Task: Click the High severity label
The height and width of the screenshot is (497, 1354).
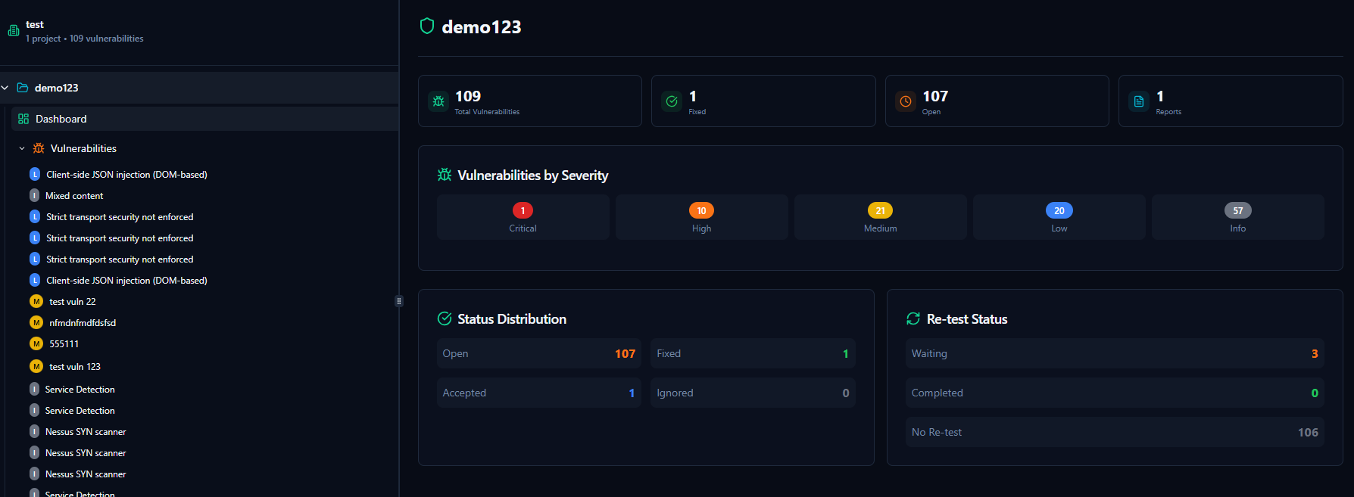Action: pyautogui.click(x=701, y=228)
